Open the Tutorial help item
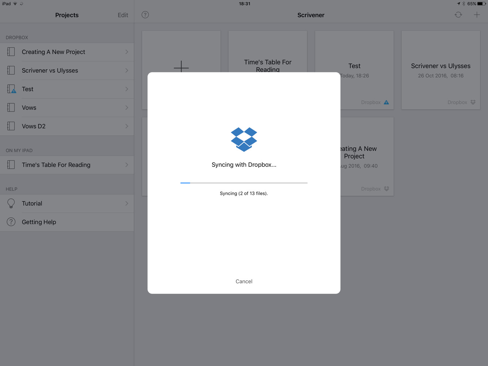The width and height of the screenshot is (488, 366). (67, 203)
